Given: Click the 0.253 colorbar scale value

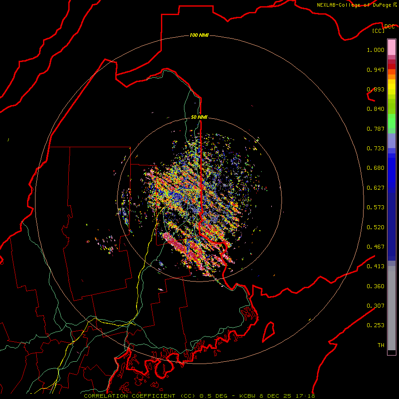Looking at the screenshot, I should point(376,325).
